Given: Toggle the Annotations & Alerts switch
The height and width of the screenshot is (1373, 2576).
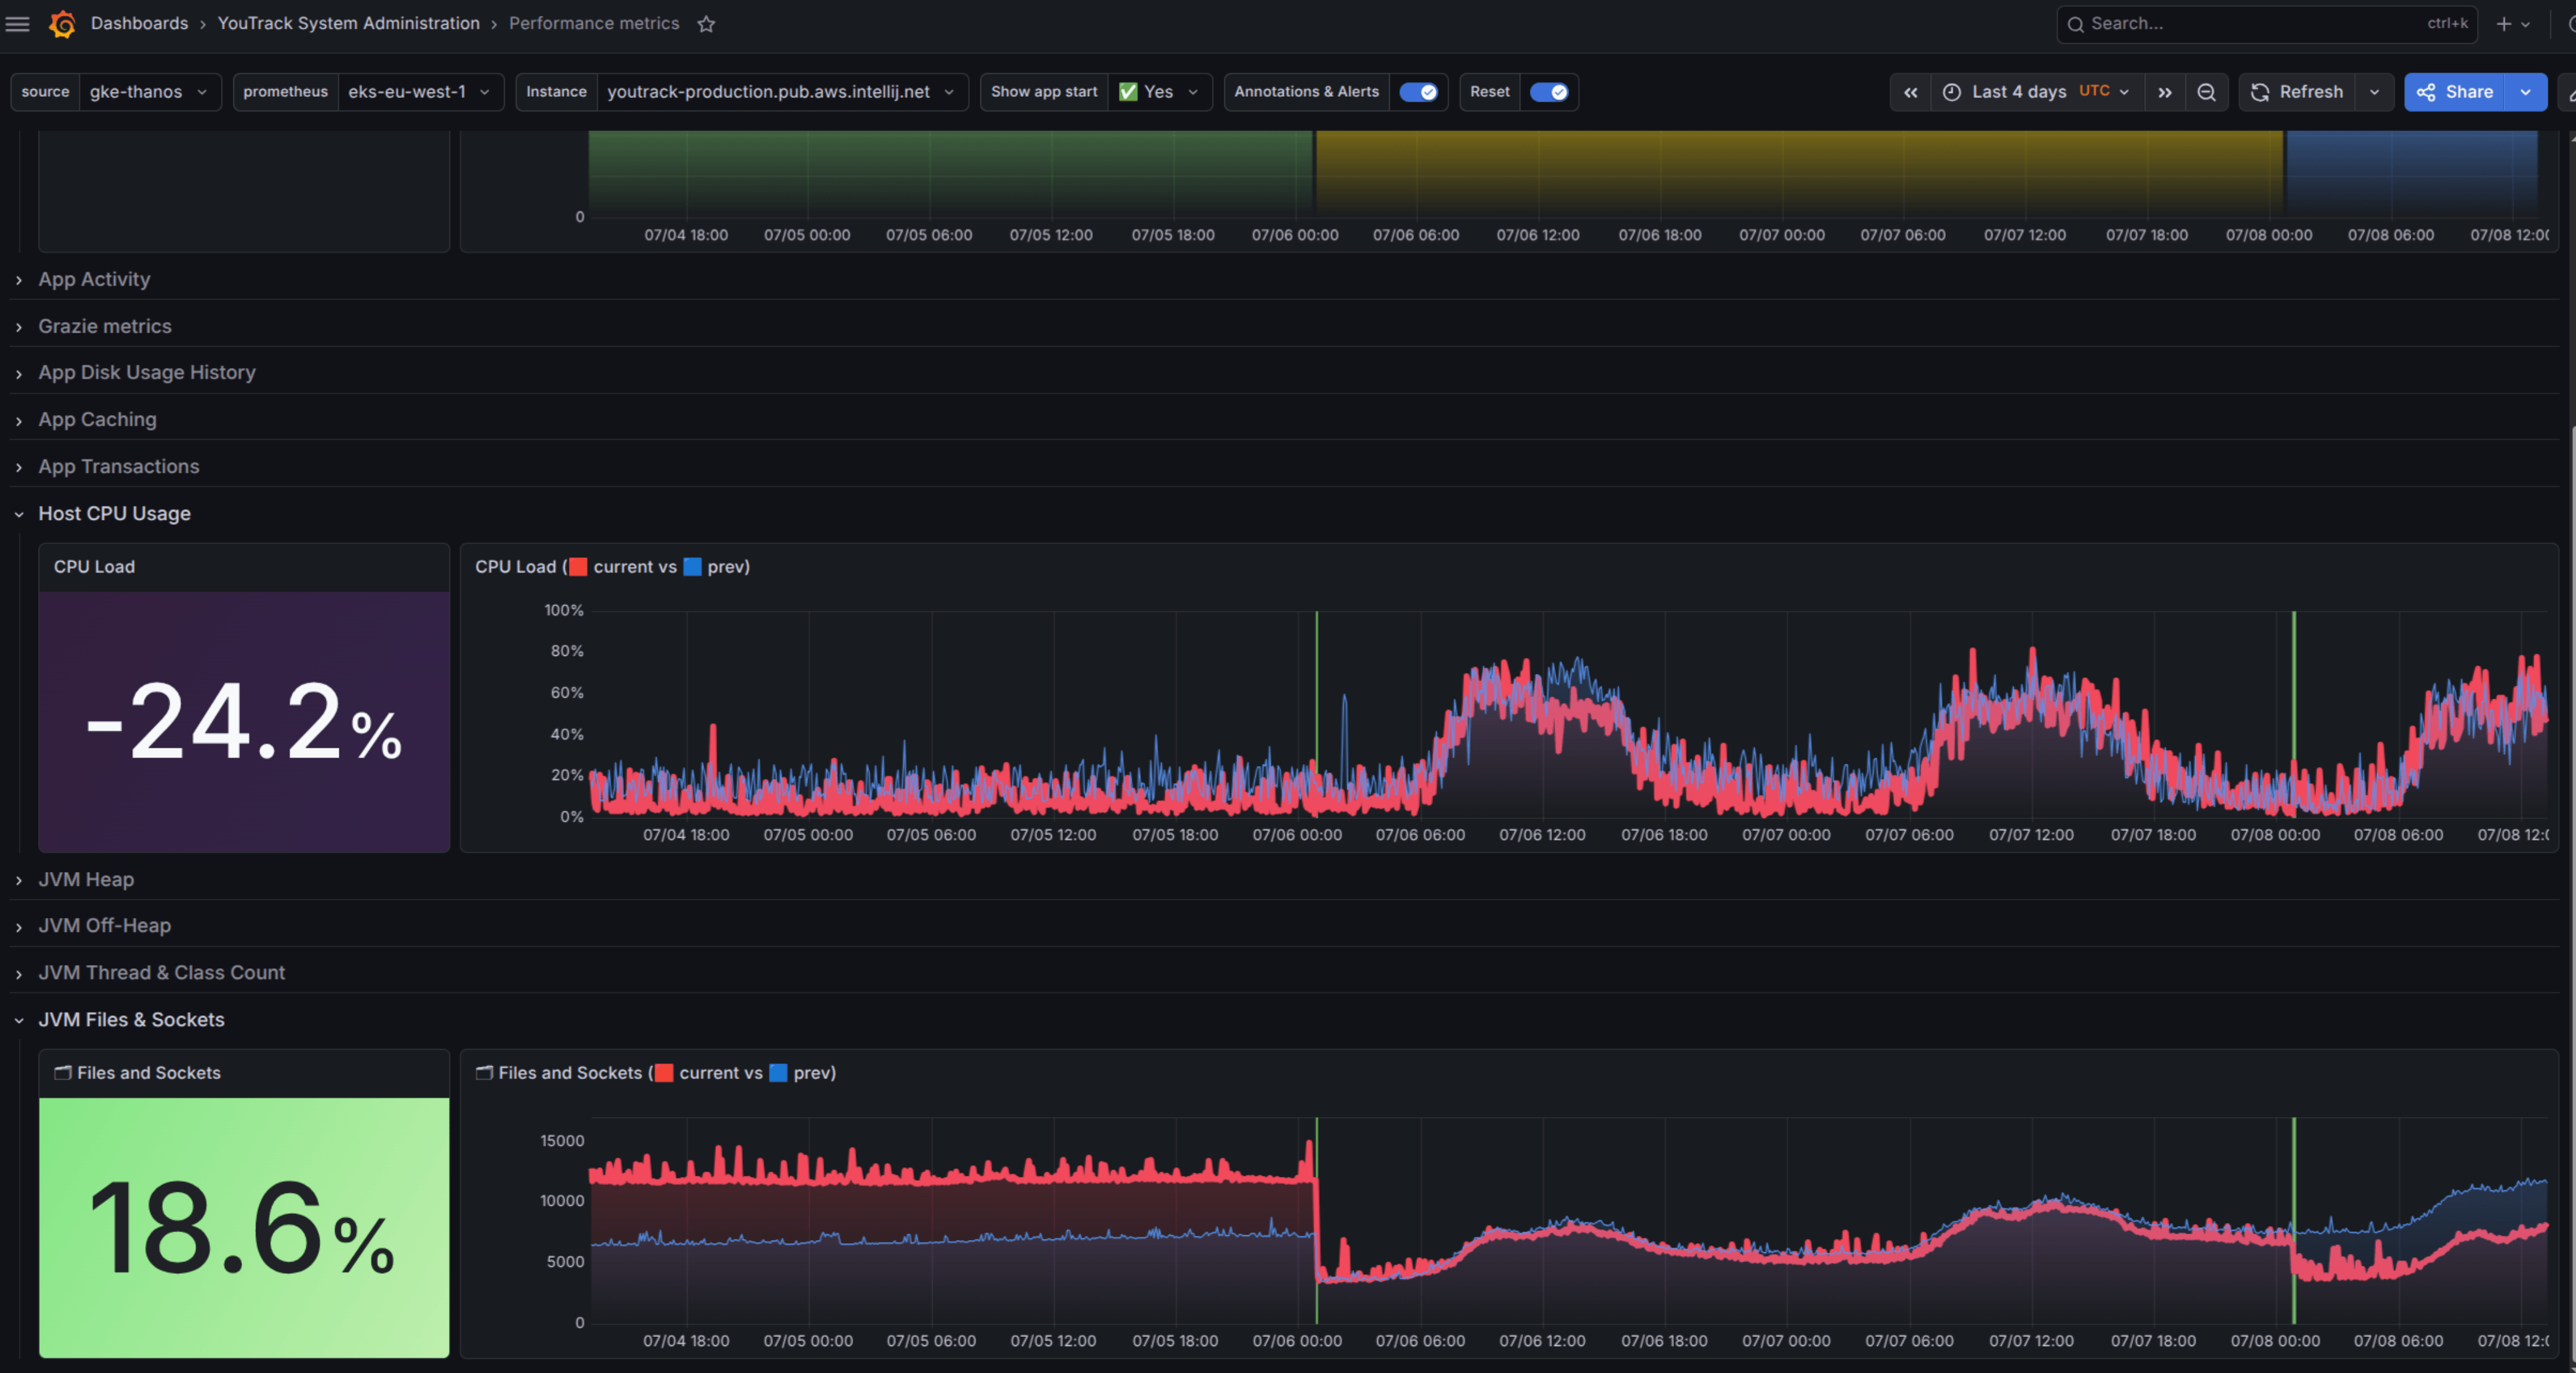Looking at the screenshot, I should coord(1418,92).
